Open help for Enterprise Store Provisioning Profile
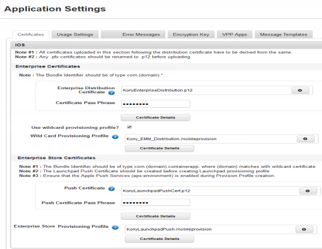This screenshot has width=322, height=249. click(x=115, y=227)
